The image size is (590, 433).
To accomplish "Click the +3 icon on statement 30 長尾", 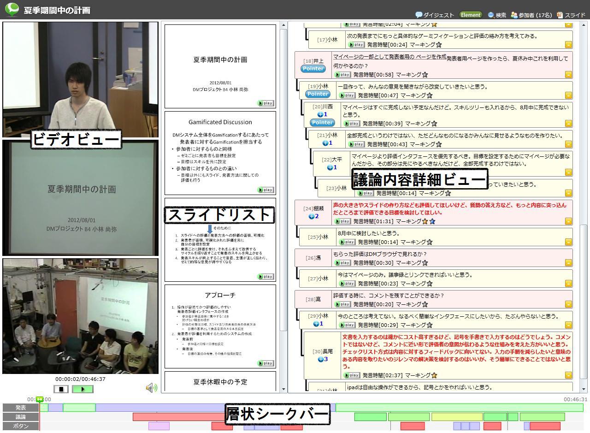I will pyautogui.click(x=323, y=359).
